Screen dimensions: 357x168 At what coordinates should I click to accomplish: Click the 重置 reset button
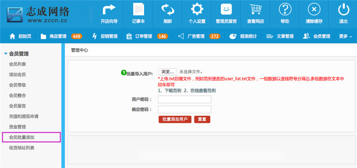click(202, 119)
